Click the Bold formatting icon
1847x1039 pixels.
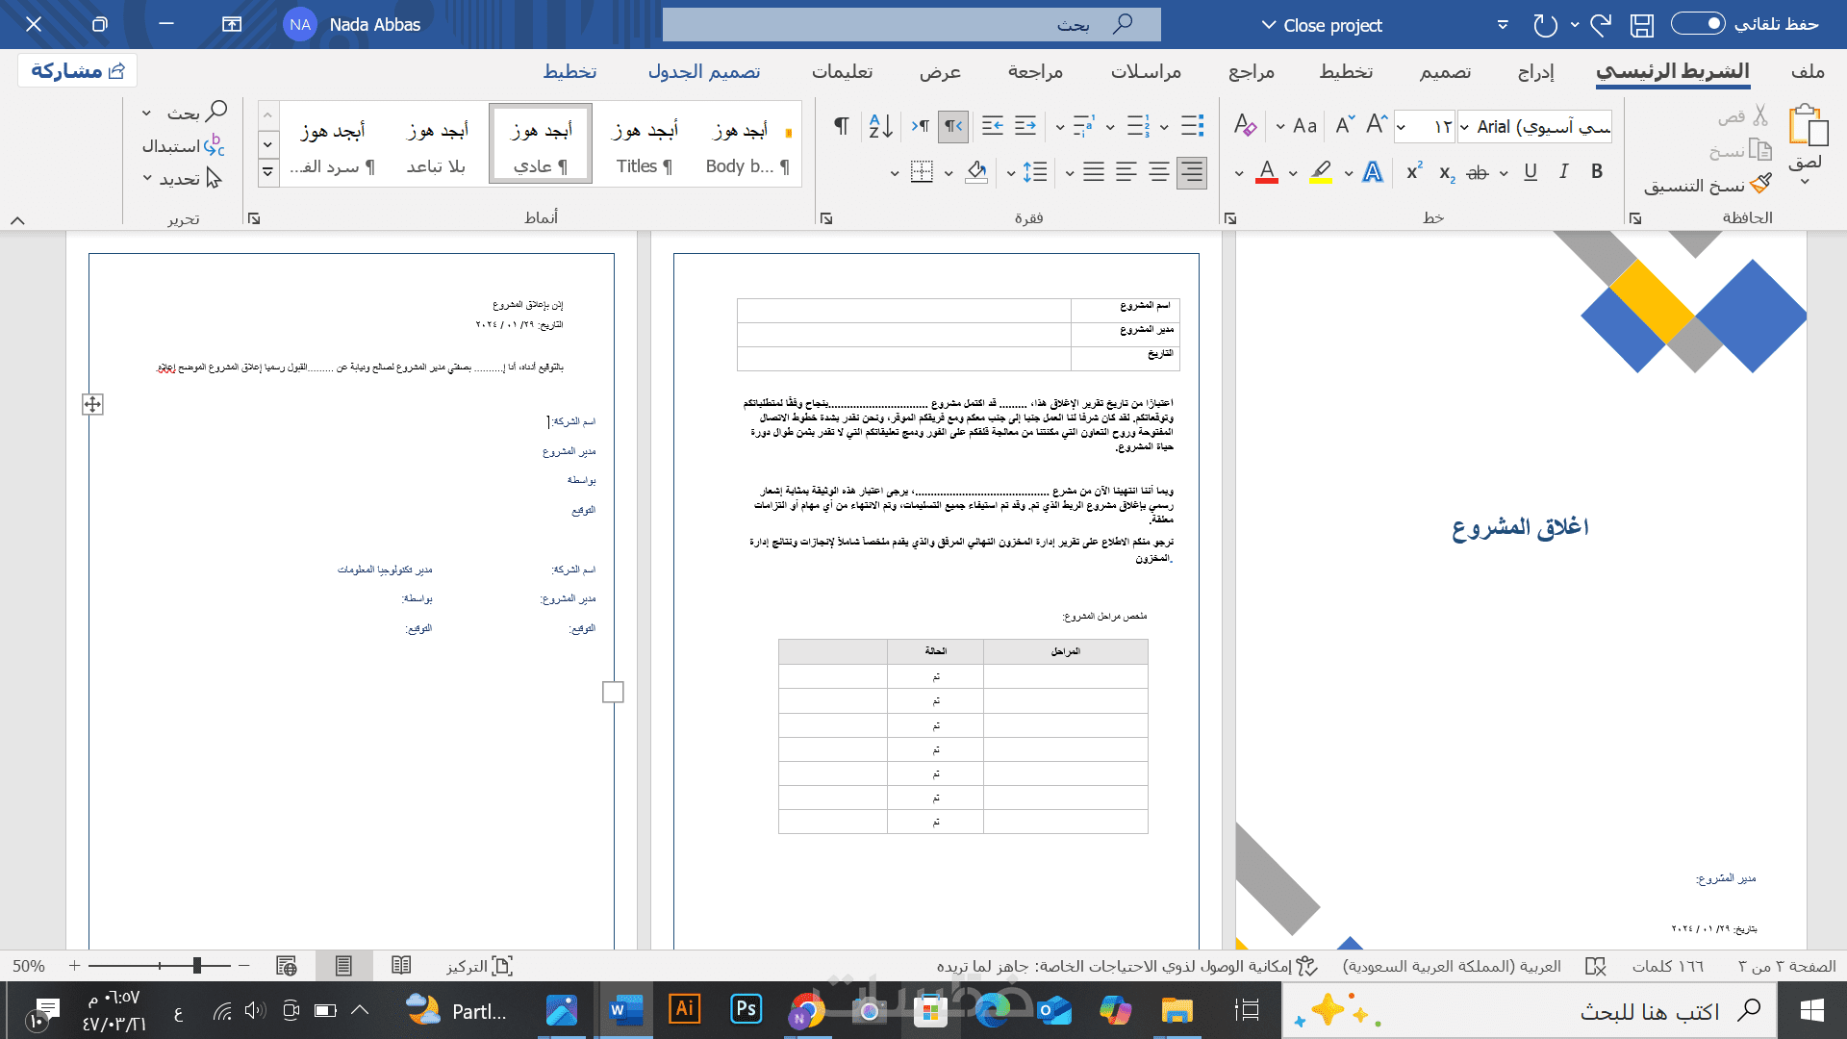pyautogui.click(x=1597, y=172)
